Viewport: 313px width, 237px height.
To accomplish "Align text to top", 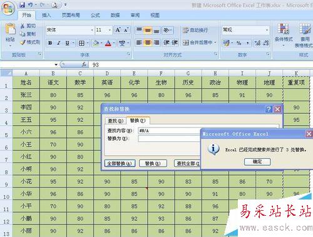I will pos(139,31).
